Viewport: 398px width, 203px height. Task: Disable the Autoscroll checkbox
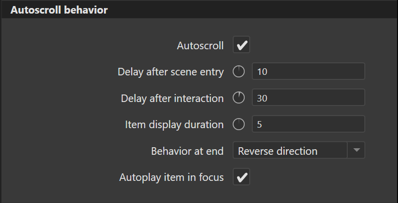click(241, 45)
